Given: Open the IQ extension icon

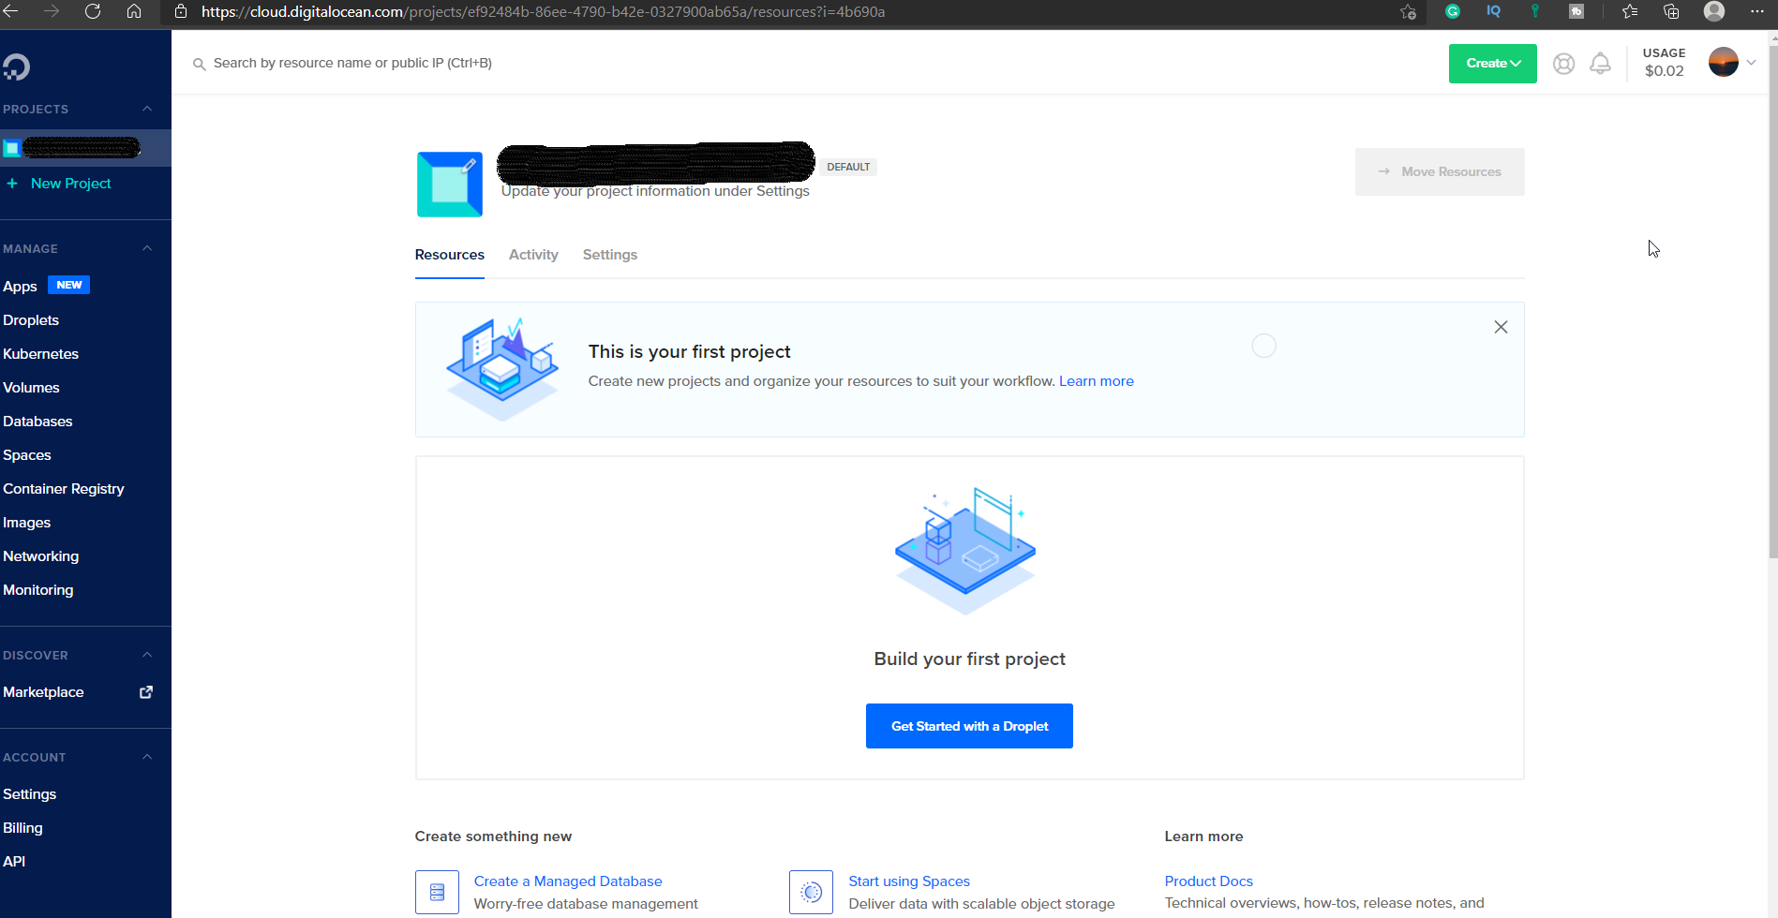Looking at the screenshot, I should [1494, 11].
